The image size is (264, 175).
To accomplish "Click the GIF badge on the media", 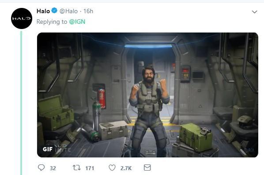I will [48, 149].
